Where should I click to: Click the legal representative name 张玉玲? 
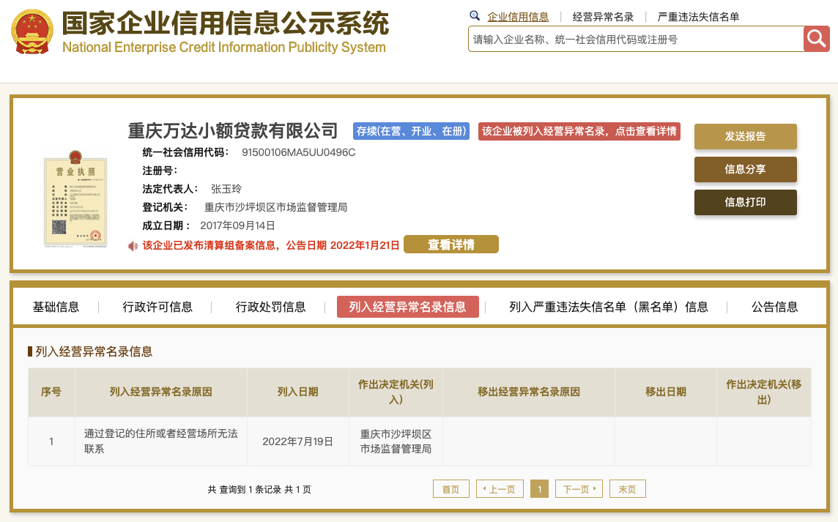pos(226,189)
